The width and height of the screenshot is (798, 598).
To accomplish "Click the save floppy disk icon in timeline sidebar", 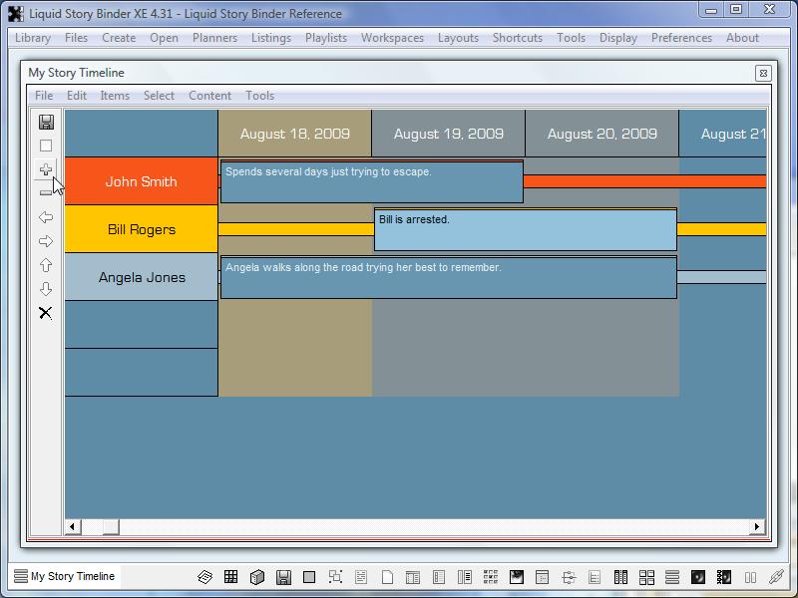I will (46, 122).
